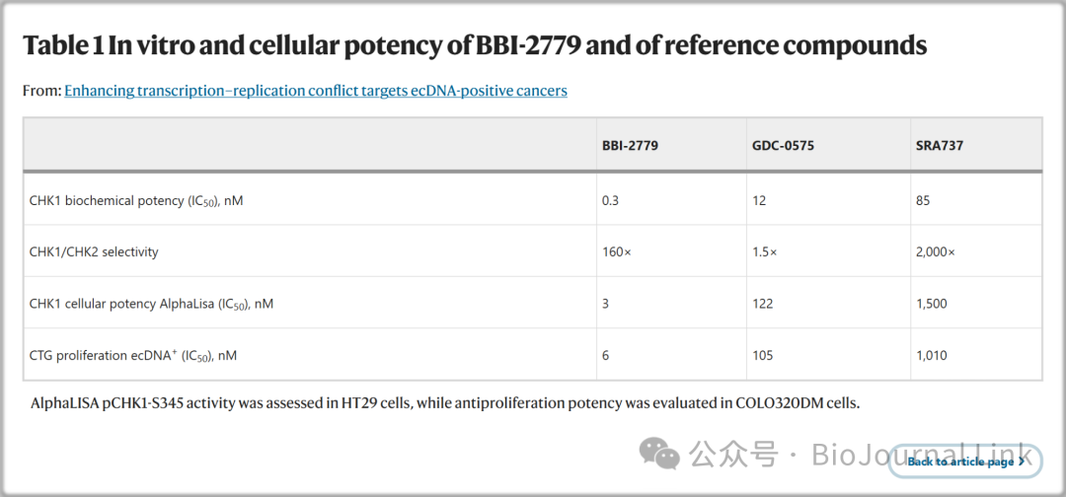Screen dimensions: 1066x497
Task: Select the SRA737 column header
Action: pos(940,145)
